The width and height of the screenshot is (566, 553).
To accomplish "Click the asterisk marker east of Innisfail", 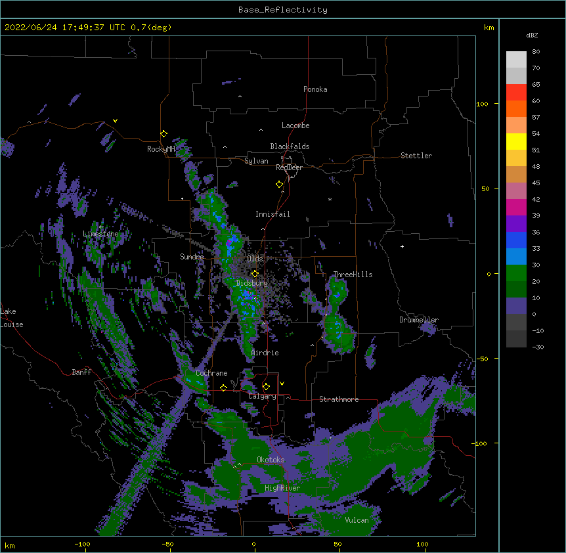I will pyautogui.click(x=330, y=199).
